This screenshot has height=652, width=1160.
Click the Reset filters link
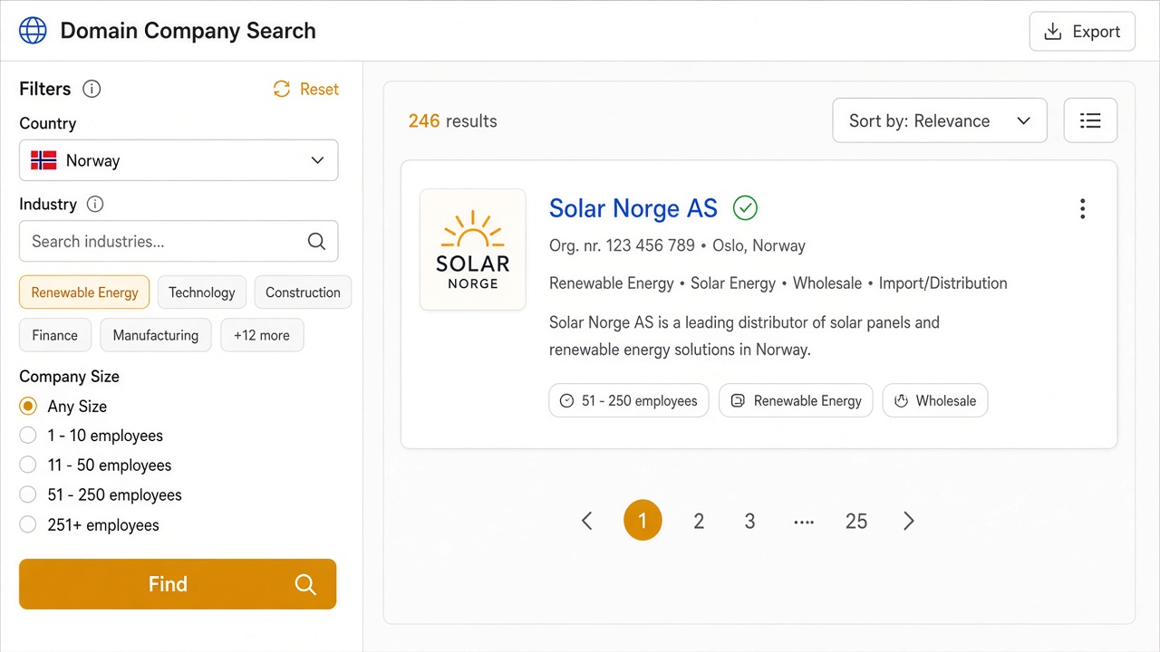click(x=306, y=89)
